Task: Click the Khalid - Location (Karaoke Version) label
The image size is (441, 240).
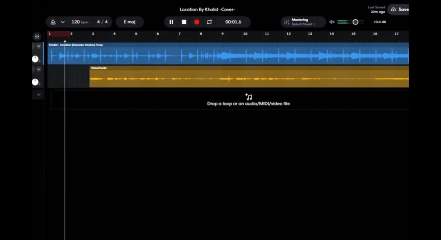Action: (76, 45)
